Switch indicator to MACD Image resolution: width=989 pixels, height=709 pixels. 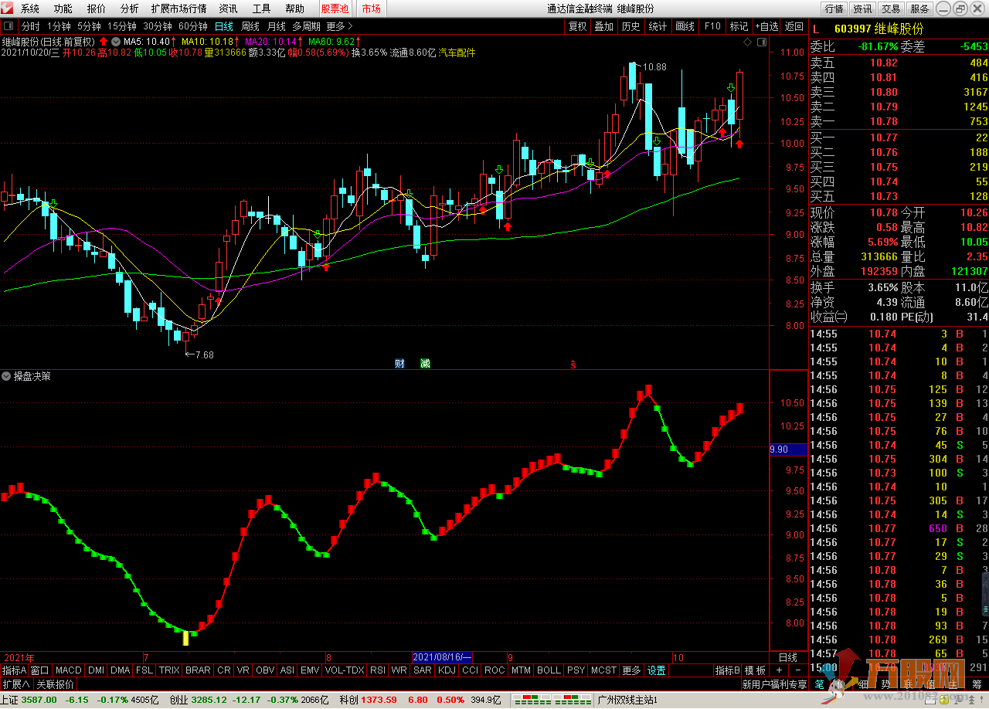[69, 670]
